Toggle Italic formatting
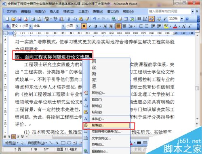The height and width of the screenshot is (154, 202). 90,26
